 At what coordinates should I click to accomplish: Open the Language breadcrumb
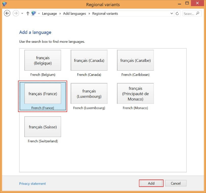(x=49, y=13)
